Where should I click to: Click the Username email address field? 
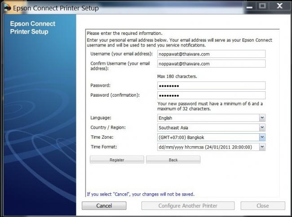pyautogui.click(x=212, y=54)
